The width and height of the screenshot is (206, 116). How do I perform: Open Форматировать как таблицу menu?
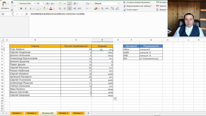pos(138,6)
